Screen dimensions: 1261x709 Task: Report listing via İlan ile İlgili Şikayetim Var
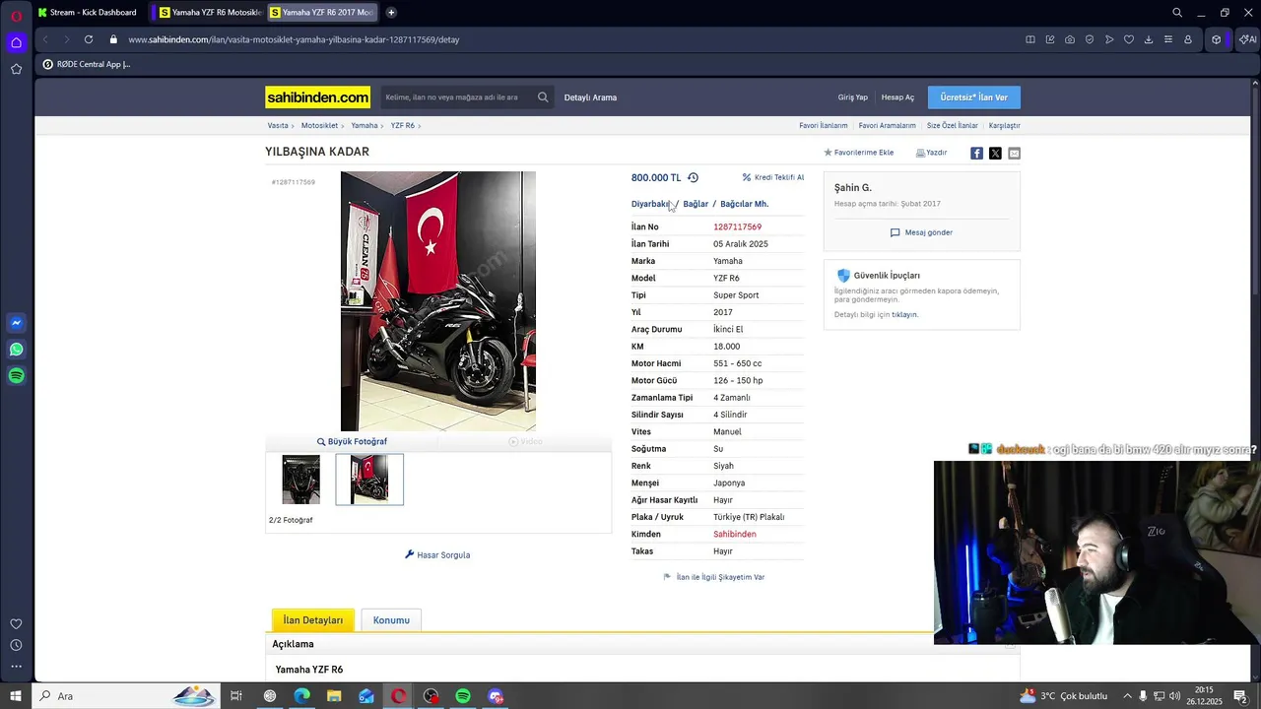pyautogui.click(x=714, y=577)
